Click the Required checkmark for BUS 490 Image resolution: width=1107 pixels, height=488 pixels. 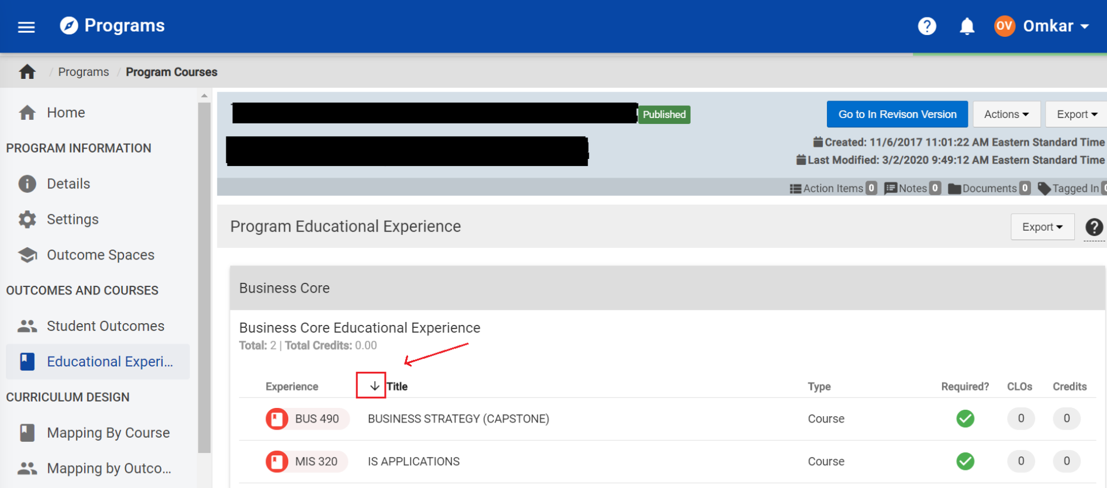965,418
